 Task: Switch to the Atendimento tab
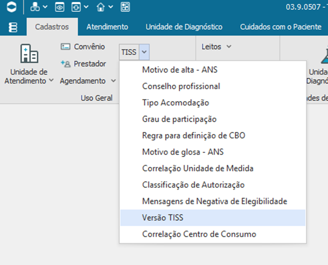tap(107, 27)
